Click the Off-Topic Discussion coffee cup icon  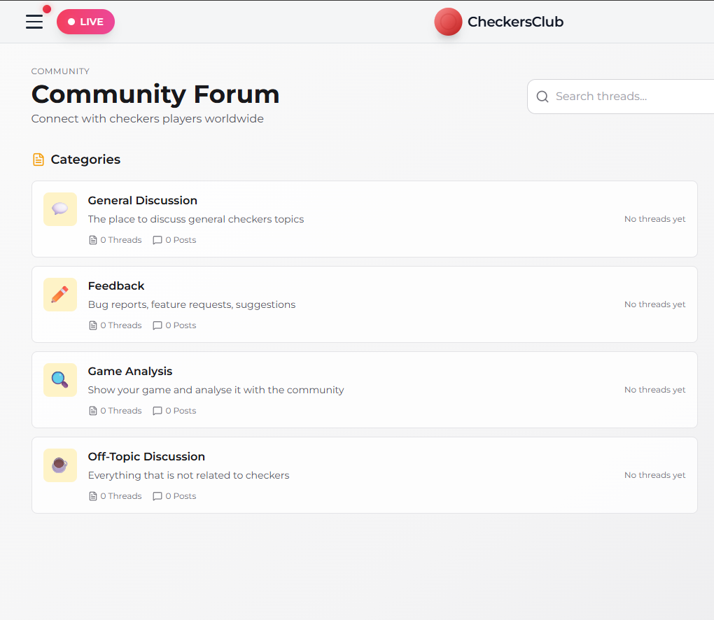point(60,465)
